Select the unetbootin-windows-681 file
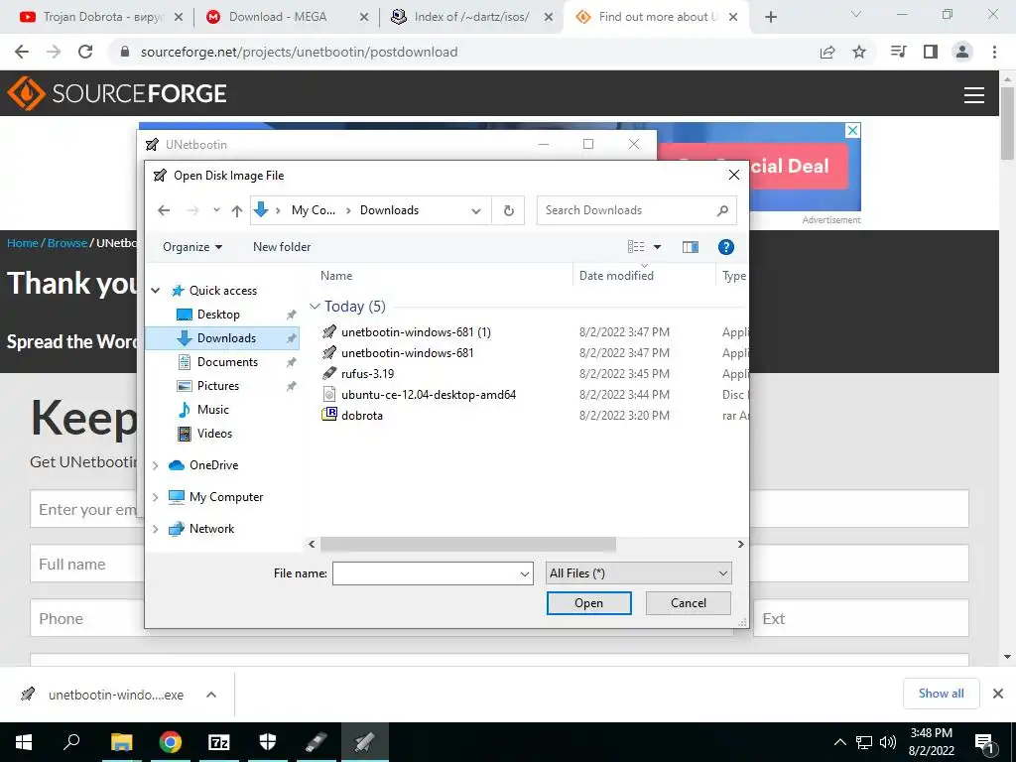Image resolution: width=1016 pixels, height=762 pixels. [x=407, y=352]
